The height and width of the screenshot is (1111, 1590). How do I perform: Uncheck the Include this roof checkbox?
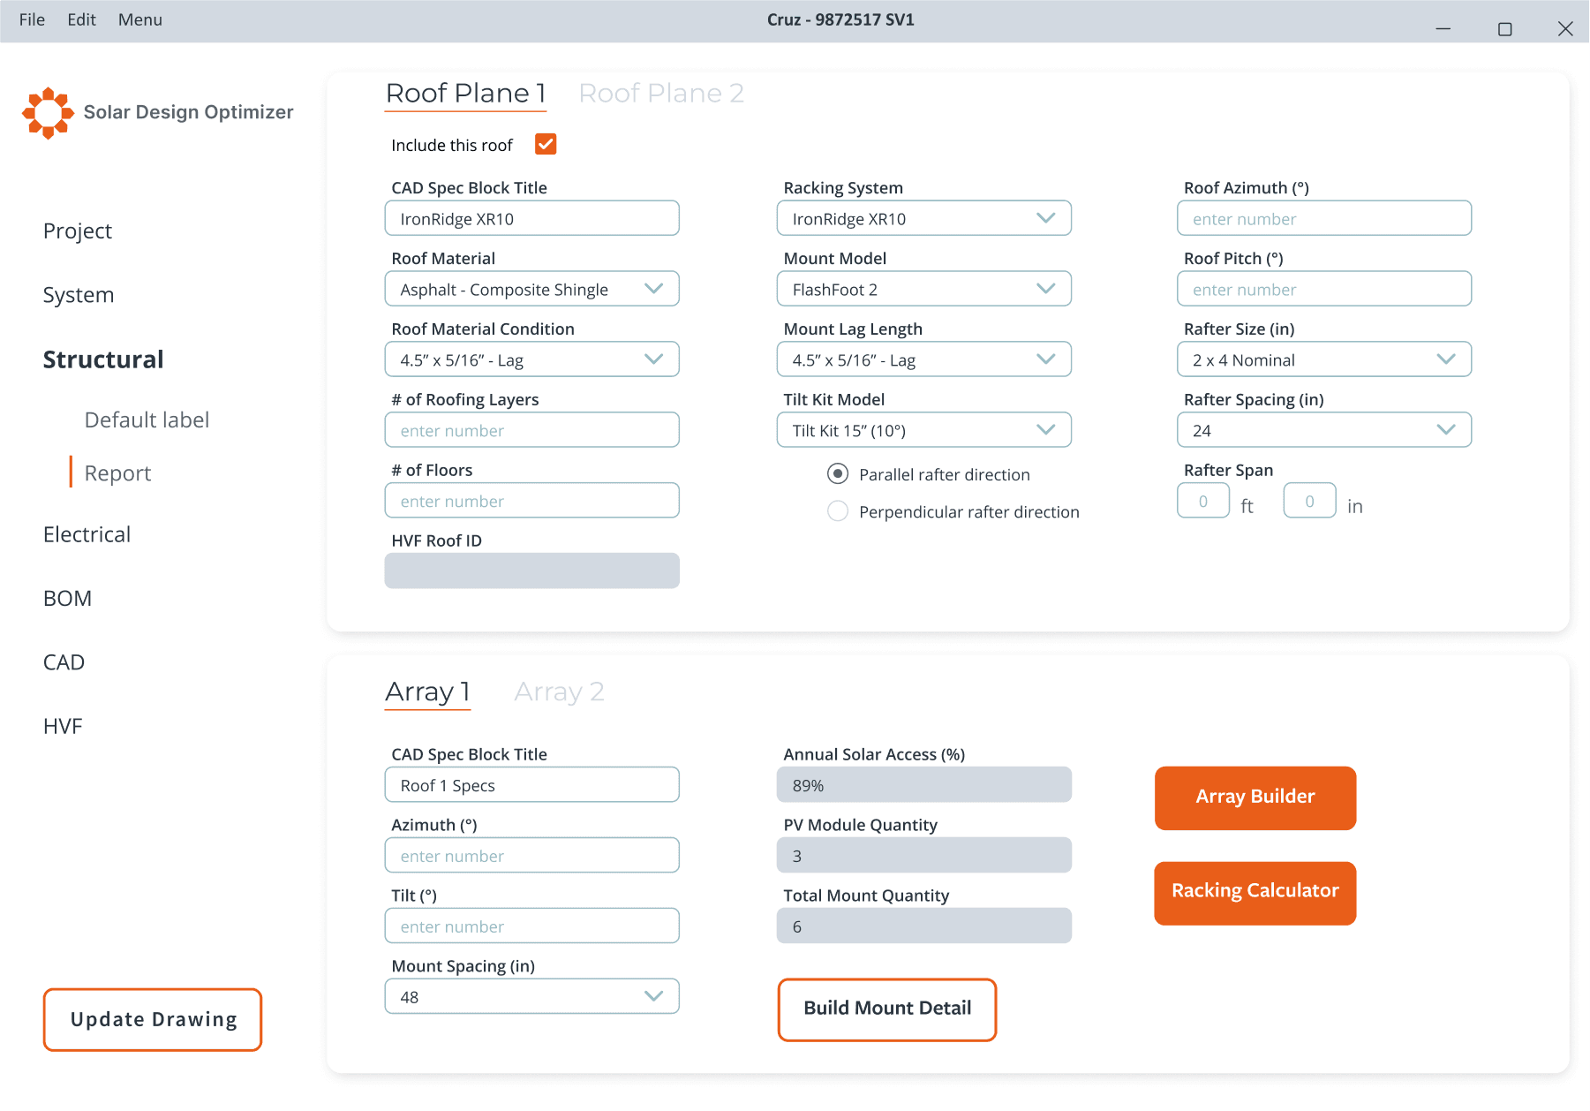[x=546, y=144]
